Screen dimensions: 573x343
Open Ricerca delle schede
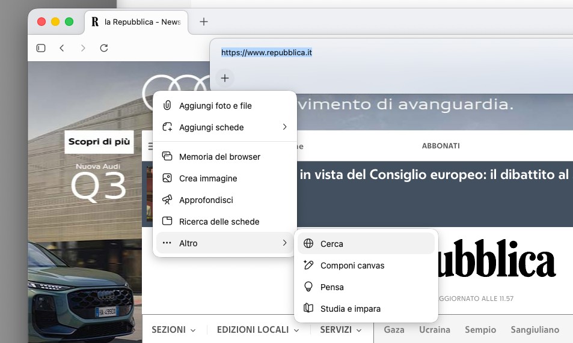pyautogui.click(x=219, y=222)
